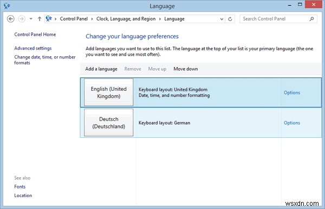Open Location under See also
Viewport: 325px width, 209px height.
point(23,195)
